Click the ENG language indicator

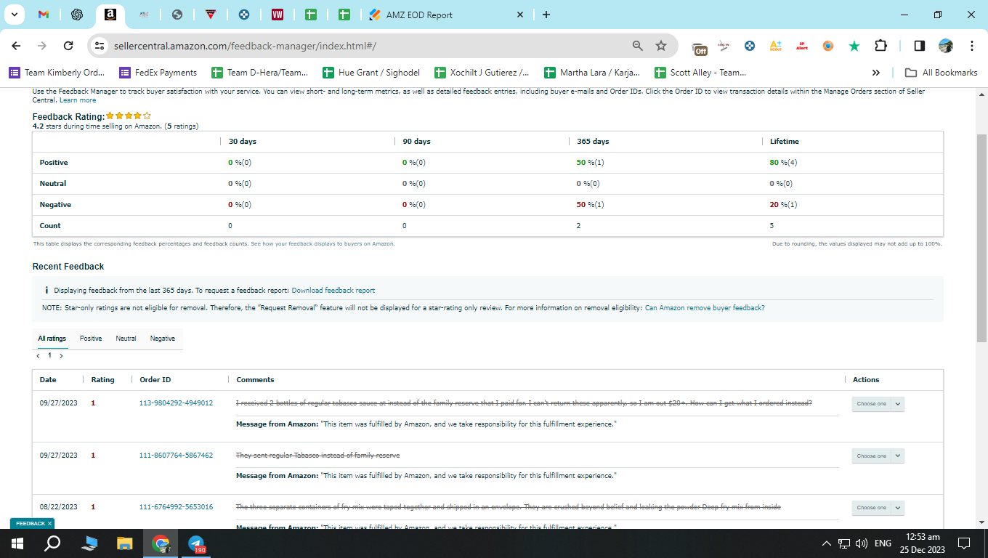[883, 543]
